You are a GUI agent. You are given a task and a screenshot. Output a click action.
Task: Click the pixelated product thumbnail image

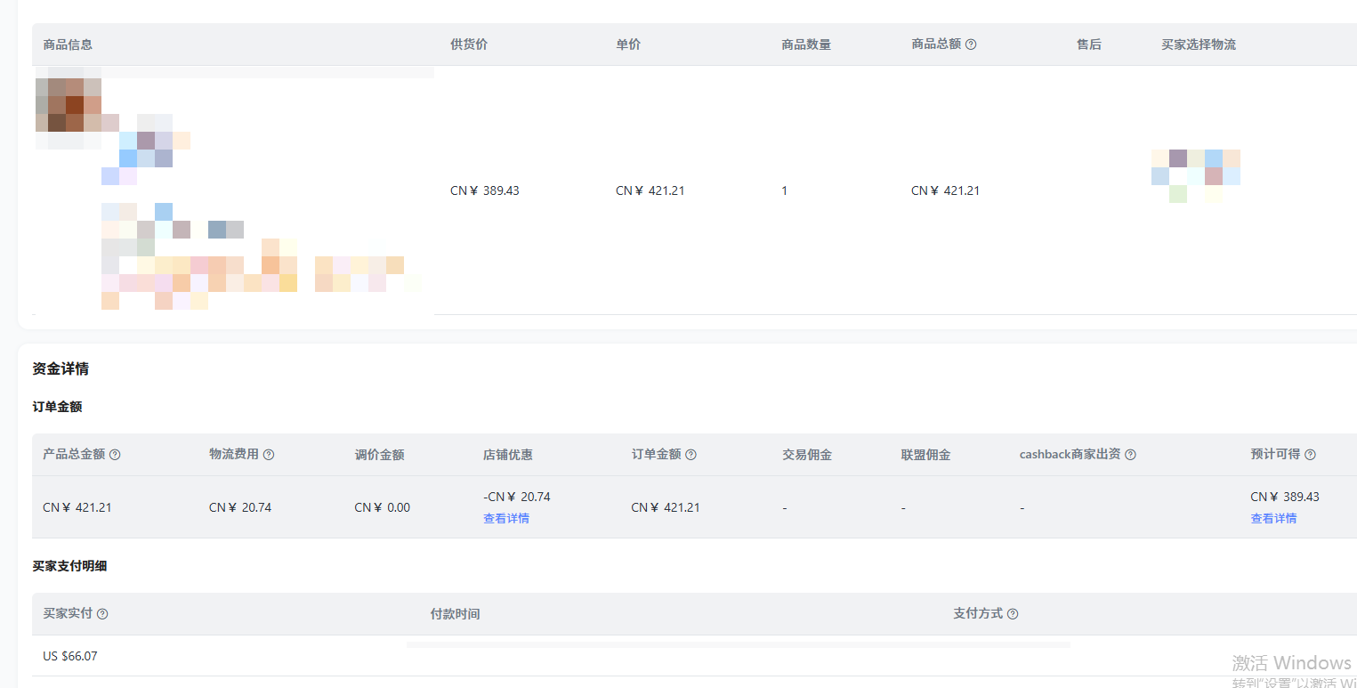click(69, 105)
